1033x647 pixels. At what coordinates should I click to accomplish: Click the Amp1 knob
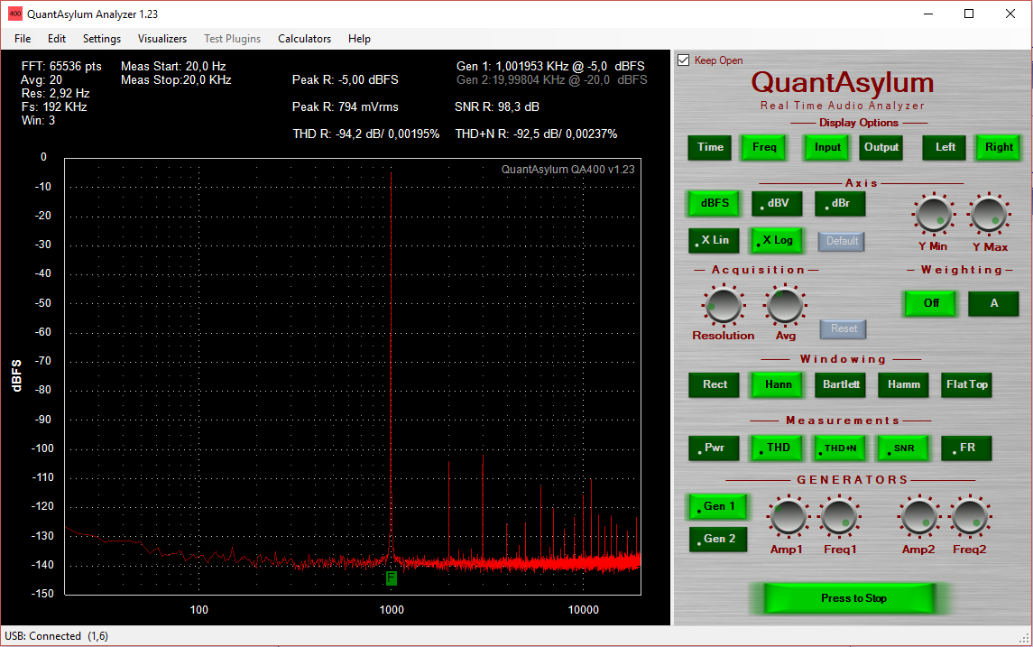tap(788, 516)
